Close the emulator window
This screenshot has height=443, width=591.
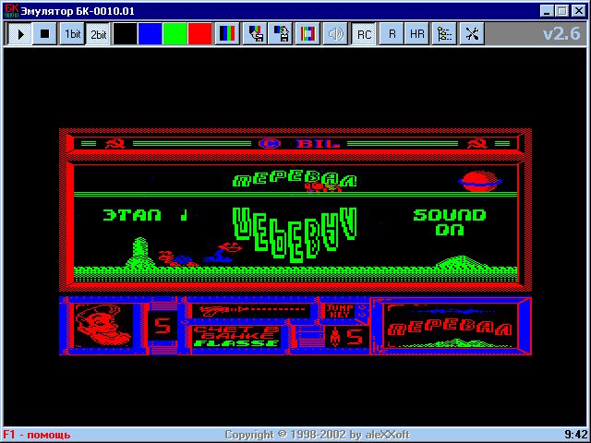tap(579, 10)
